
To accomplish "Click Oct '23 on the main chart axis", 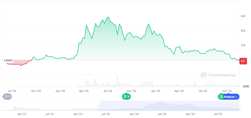I will [x=36, y=91].
